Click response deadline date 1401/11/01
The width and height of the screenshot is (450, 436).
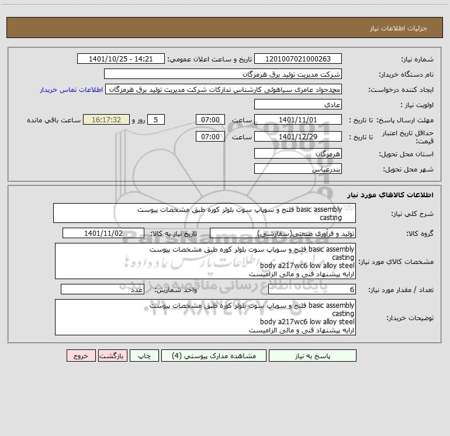[298, 119]
